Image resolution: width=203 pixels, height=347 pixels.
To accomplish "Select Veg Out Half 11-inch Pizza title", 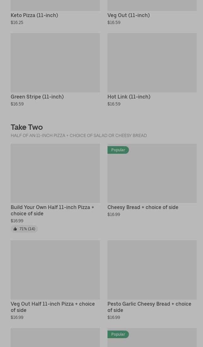I will pos(53,307).
